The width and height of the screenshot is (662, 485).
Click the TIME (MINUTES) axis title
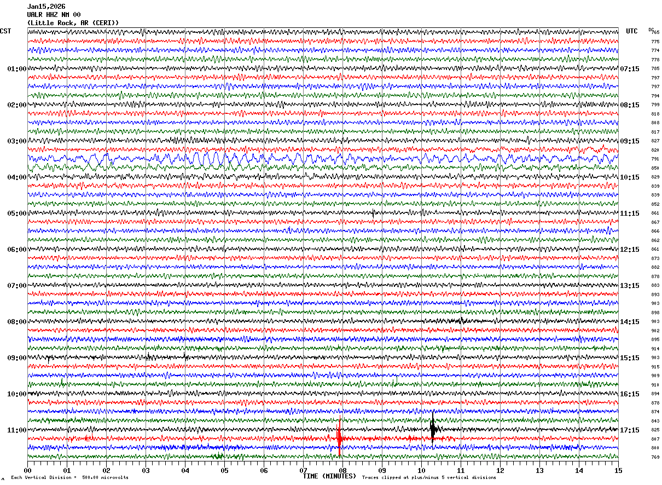click(x=329, y=476)
